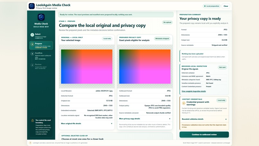Click the No upload badge

click(167, 22)
